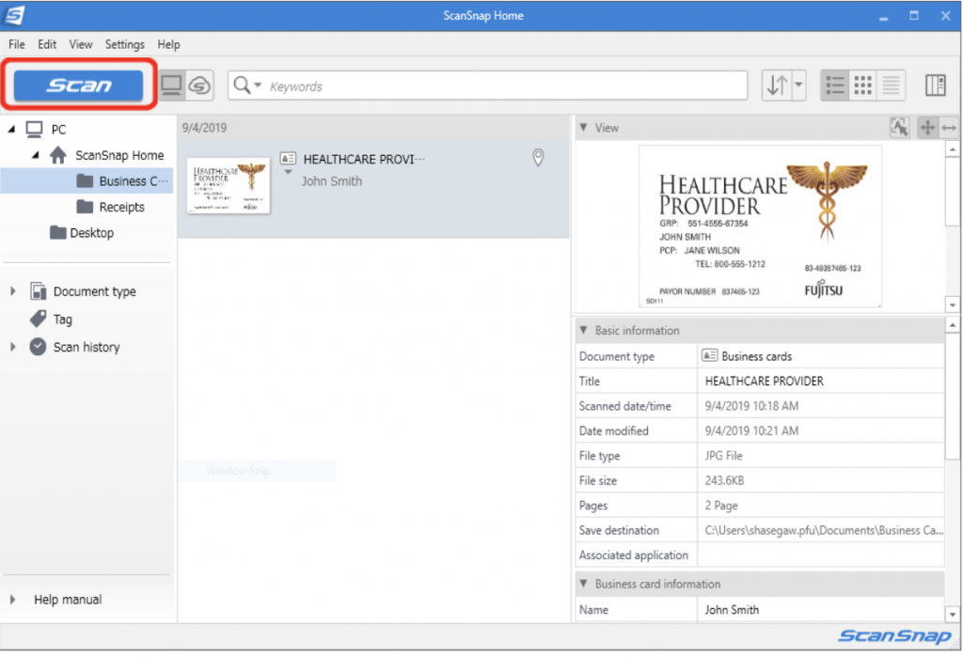Viewport: 963px width, 657px height.
Task: Click the business card type icon in list
Action: (x=288, y=159)
